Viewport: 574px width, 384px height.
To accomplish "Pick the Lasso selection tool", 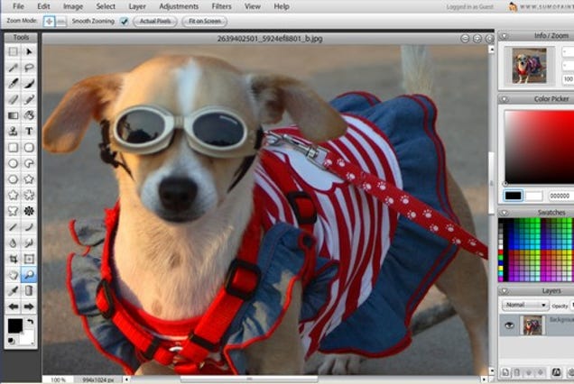I will (29, 68).
